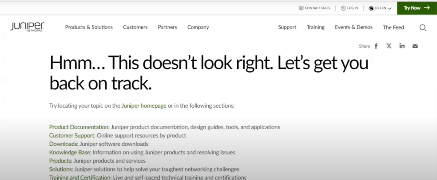437x180 pixels.
Task: Open the Company menu
Action: click(198, 27)
